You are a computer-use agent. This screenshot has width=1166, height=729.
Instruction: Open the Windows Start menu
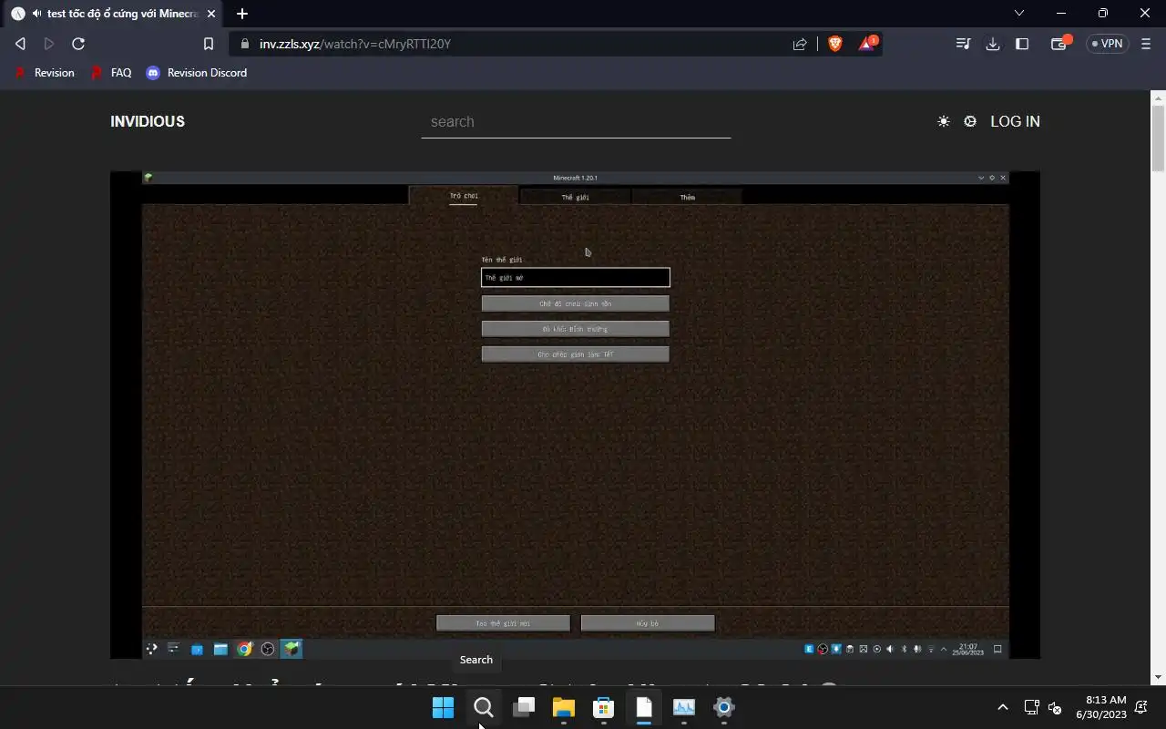(443, 707)
